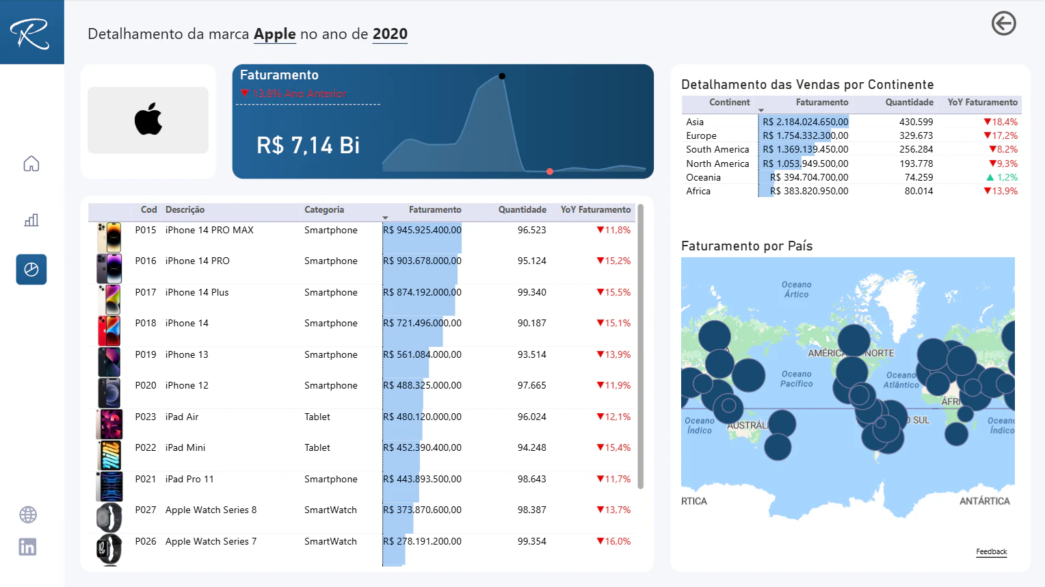Click the Apple brand logo

point(148,120)
